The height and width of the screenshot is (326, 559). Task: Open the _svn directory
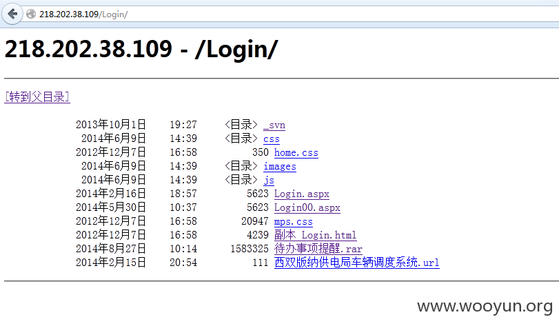[x=274, y=125]
